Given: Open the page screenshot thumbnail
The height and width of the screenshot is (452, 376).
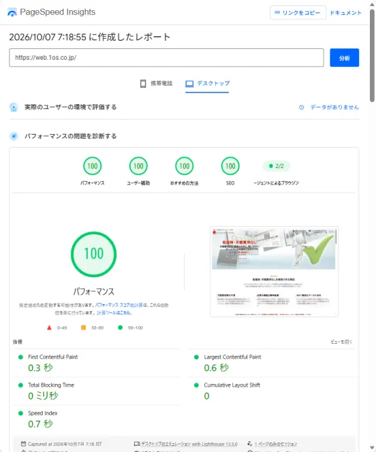Looking at the screenshot, I should [x=274, y=272].
